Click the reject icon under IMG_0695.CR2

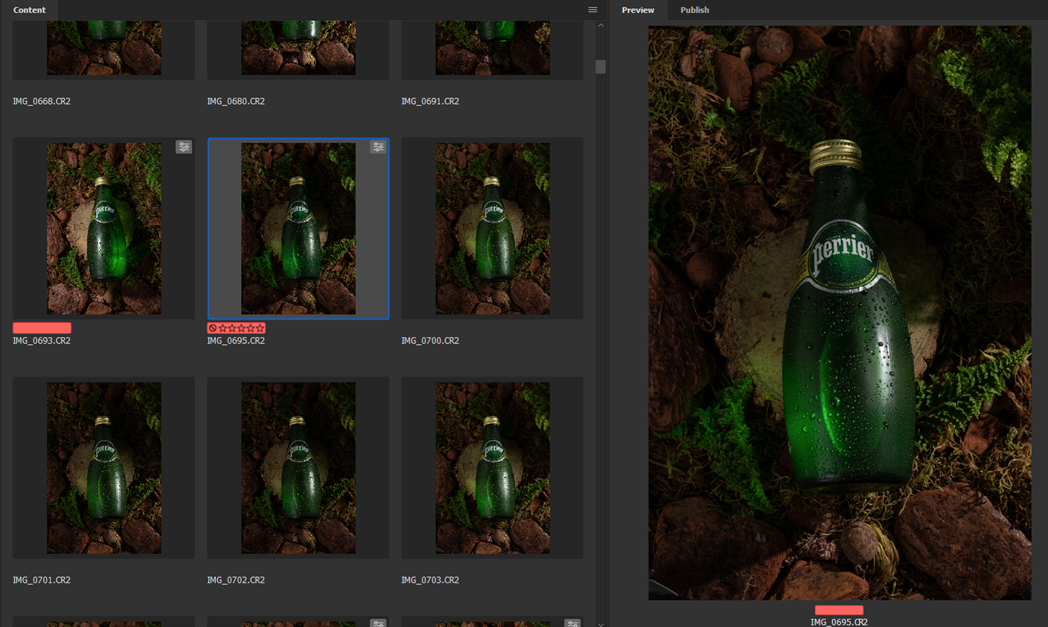tap(213, 328)
